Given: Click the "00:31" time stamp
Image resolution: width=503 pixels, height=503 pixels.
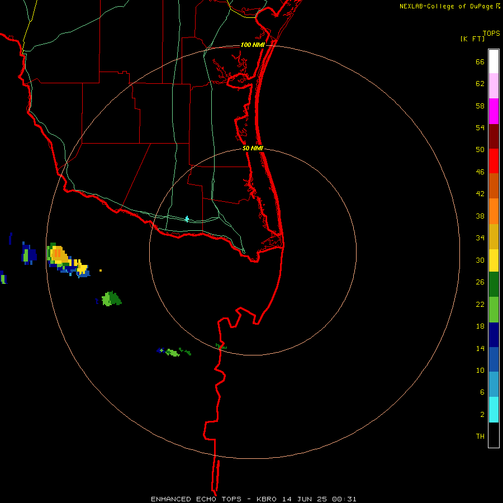Looking at the screenshot, I should point(344,499).
